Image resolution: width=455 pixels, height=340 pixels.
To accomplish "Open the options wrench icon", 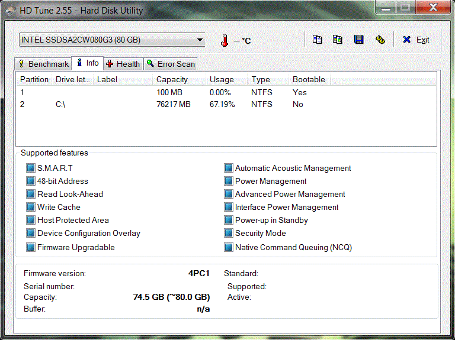I will [x=380, y=40].
